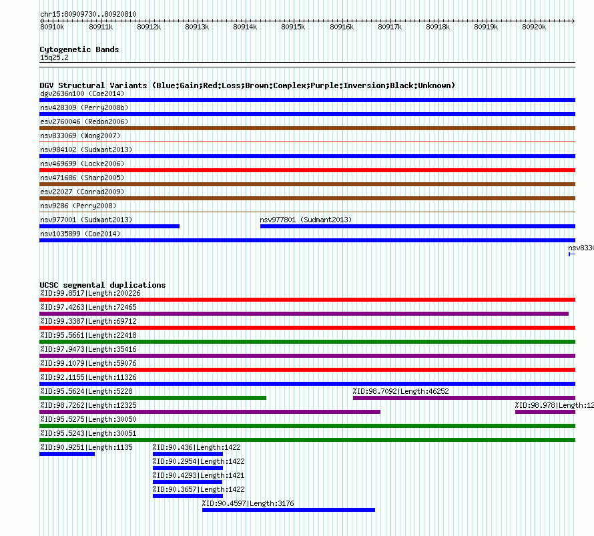Click the 80915k ruler tick label
Image resolution: width=594 pixels, height=536 pixels.
coord(293,27)
